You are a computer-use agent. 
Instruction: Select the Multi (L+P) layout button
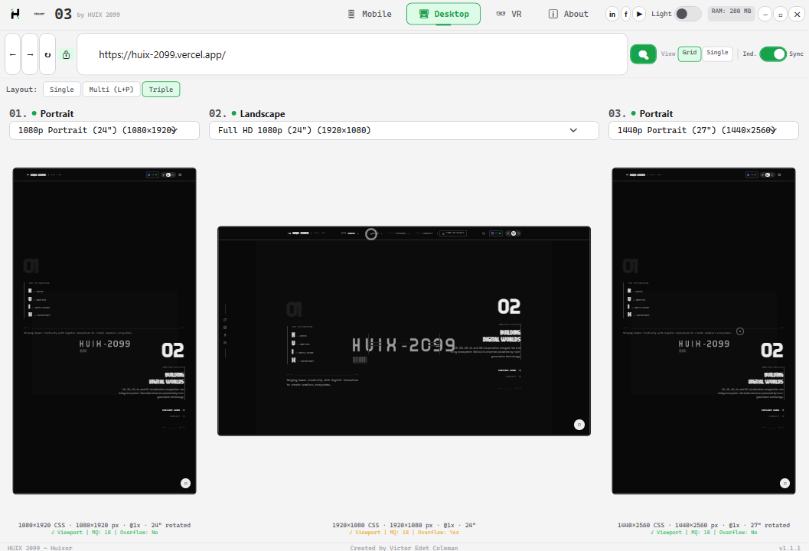pyautogui.click(x=111, y=90)
